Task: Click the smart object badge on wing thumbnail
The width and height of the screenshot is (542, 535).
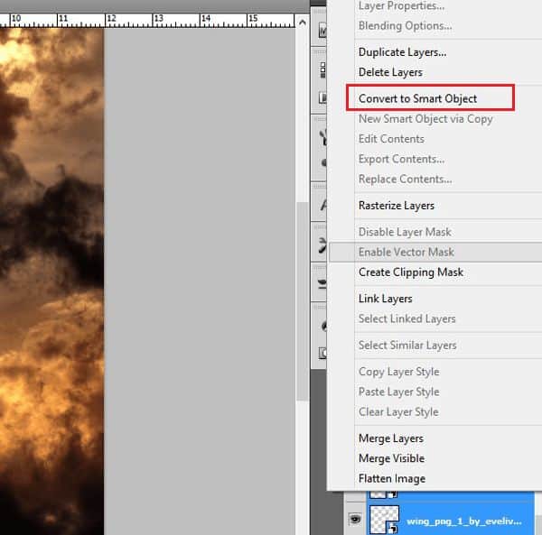Action: coord(391,527)
